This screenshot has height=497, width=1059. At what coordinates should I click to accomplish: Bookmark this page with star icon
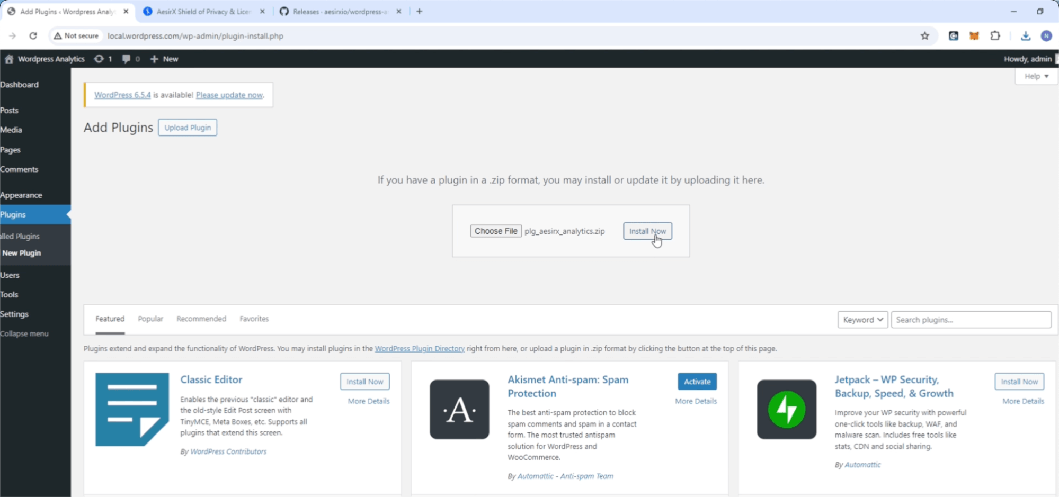(924, 36)
